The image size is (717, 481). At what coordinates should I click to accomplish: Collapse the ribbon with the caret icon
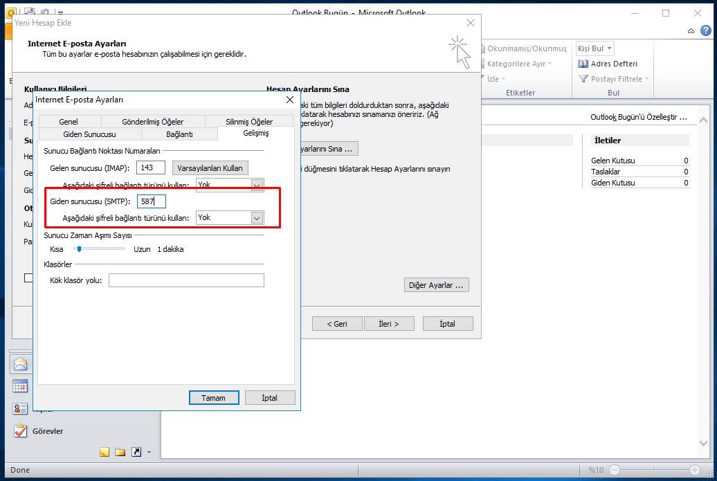[691, 31]
